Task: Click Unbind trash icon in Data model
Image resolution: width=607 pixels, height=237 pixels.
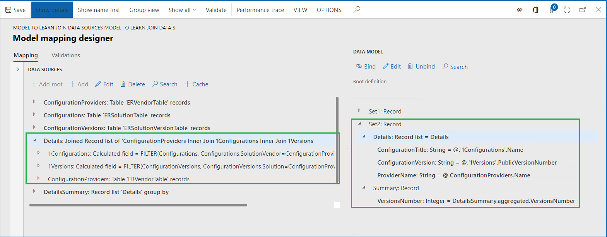Action: (x=421, y=66)
